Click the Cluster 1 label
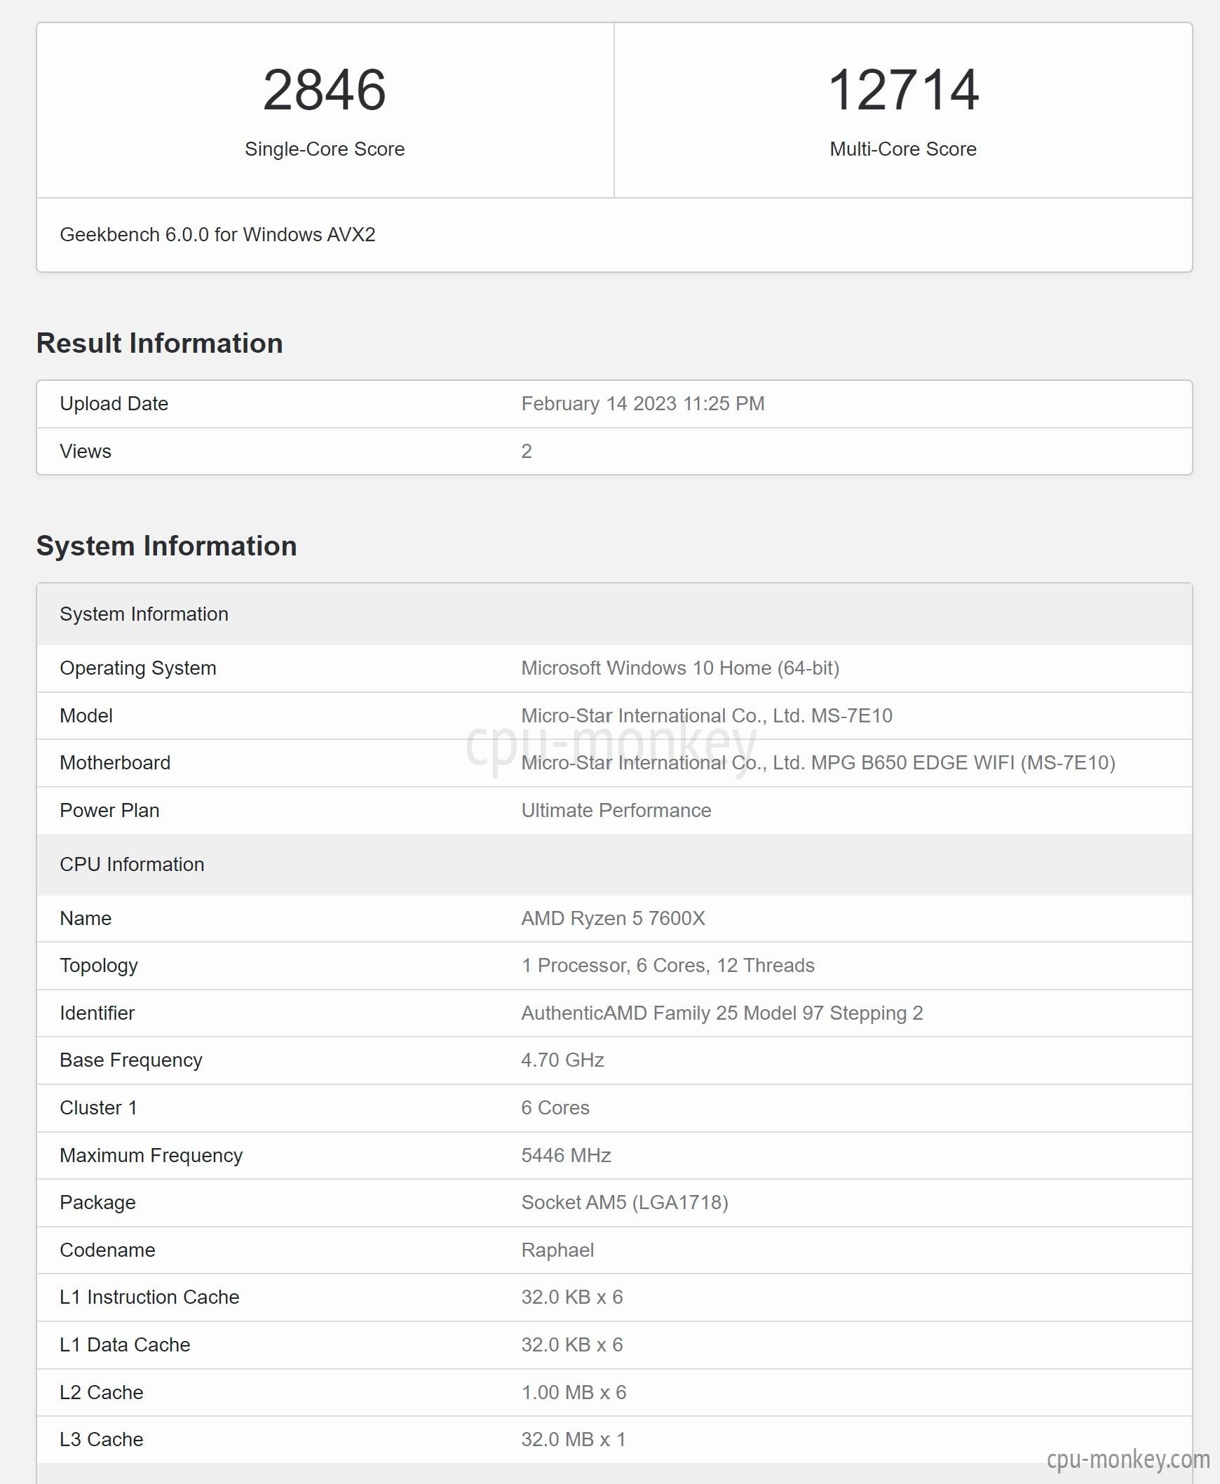Image resolution: width=1220 pixels, height=1484 pixels. pyautogui.click(x=98, y=1108)
